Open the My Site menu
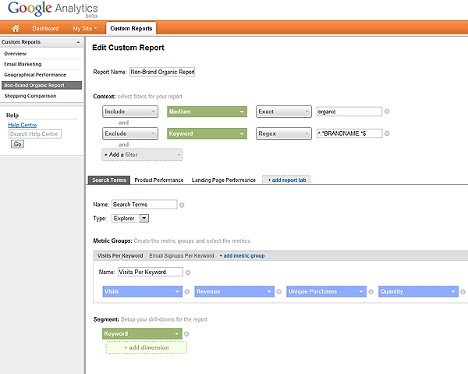The width and height of the screenshot is (468, 374). pos(85,28)
